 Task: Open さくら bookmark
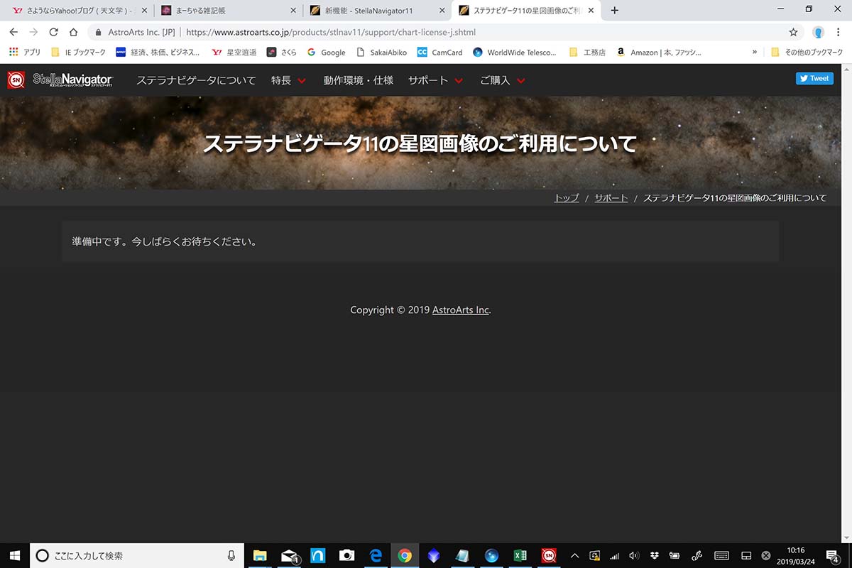[x=281, y=52]
